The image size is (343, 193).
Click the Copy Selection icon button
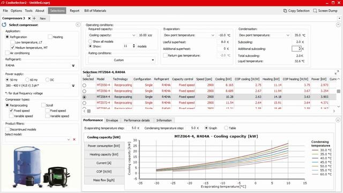tap(296, 11)
